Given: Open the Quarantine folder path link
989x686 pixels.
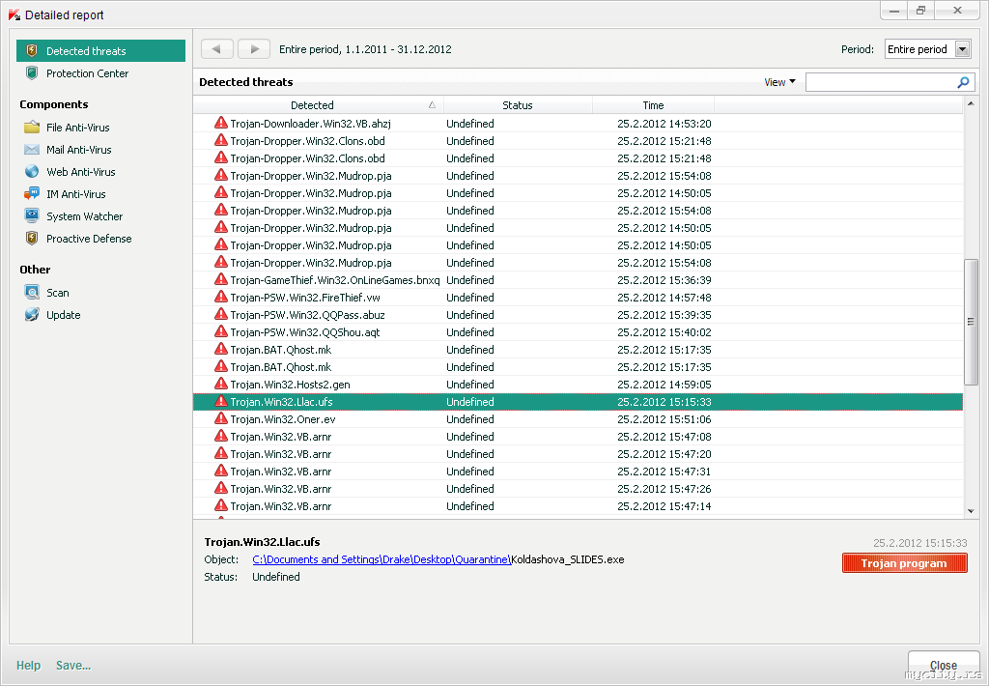Looking at the screenshot, I should (x=381, y=559).
